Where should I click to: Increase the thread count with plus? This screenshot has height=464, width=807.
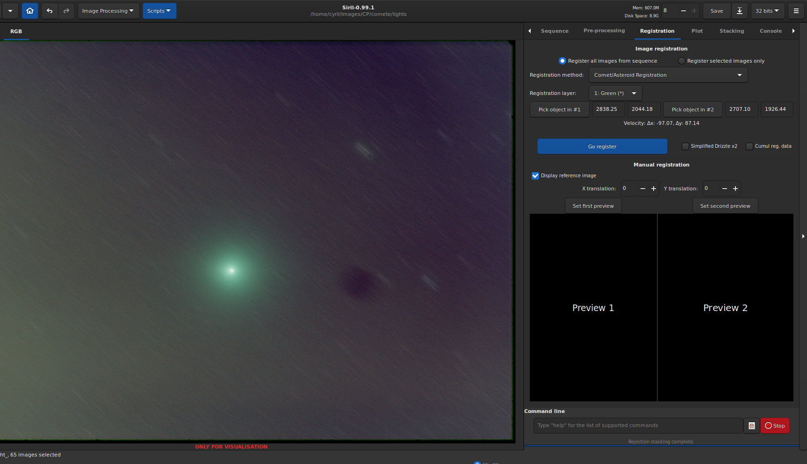694,11
